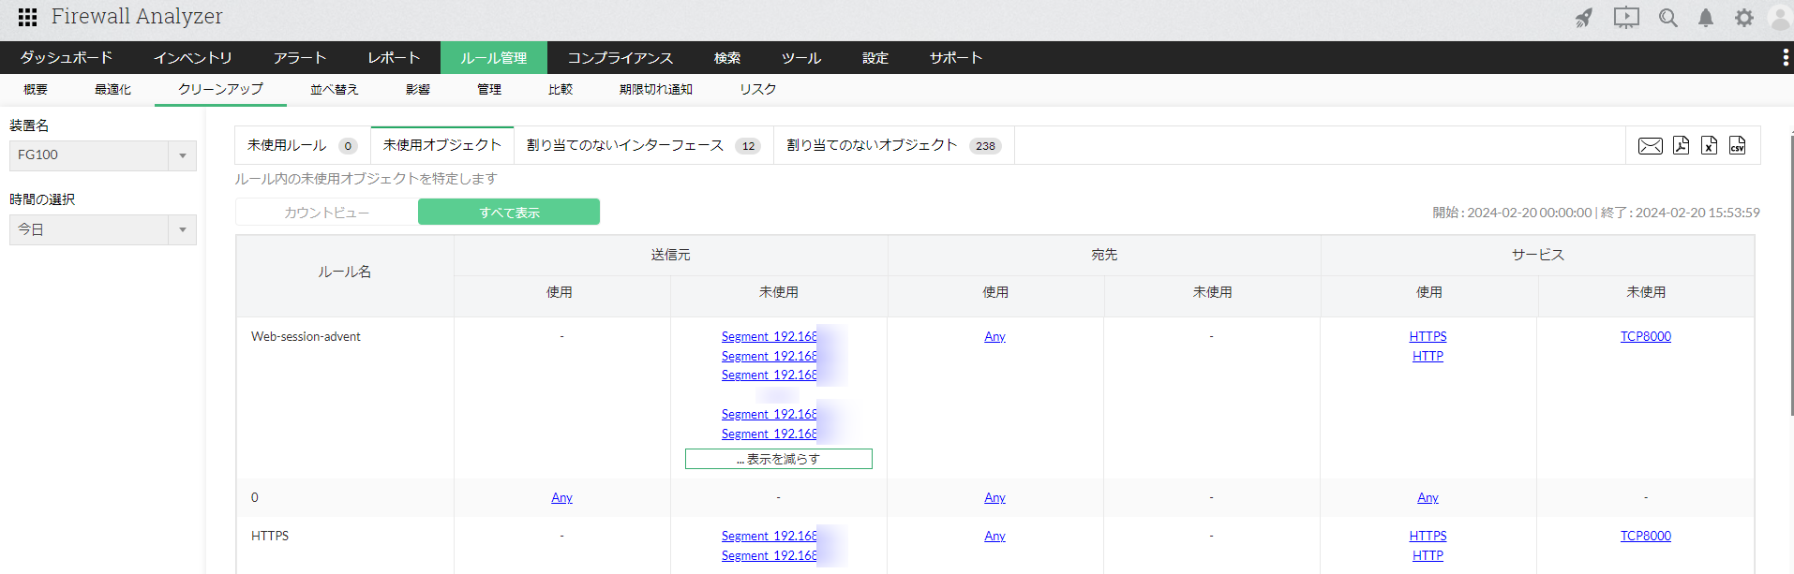Open the settings gear icon

point(1743,18)
